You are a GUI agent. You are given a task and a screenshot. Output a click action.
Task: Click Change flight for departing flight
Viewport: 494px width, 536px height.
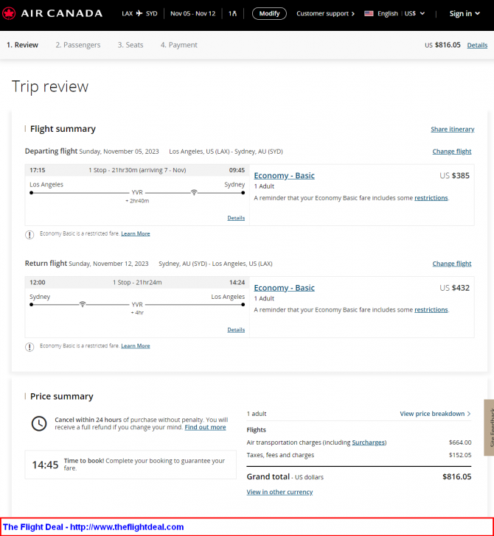pos(451,152)
